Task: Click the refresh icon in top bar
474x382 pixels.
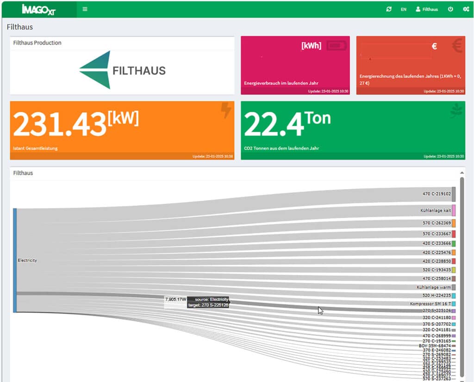Action: (389, 9)
